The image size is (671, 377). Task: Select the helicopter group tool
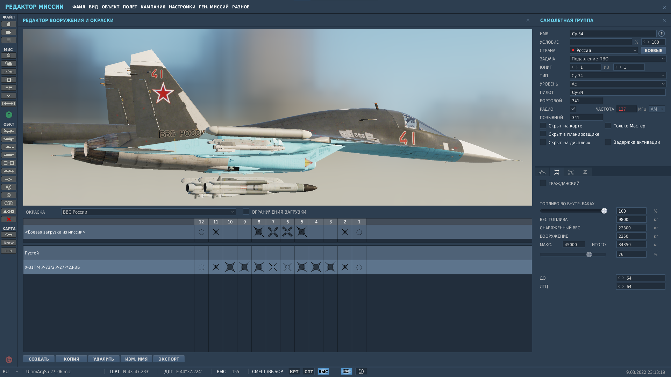(9, 139)
